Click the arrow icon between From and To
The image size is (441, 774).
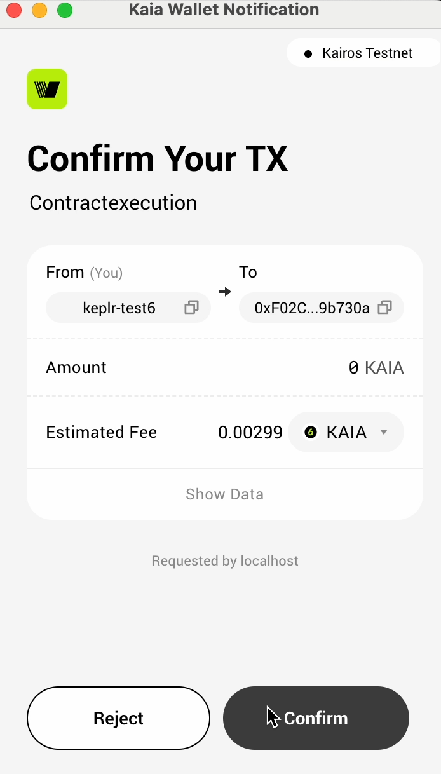click(224, 292)
